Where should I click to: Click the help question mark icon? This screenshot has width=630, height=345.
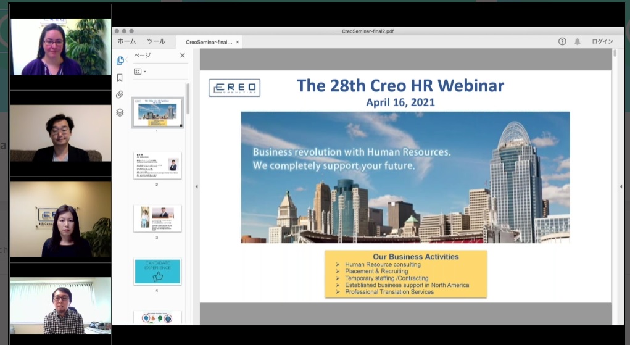562,41
